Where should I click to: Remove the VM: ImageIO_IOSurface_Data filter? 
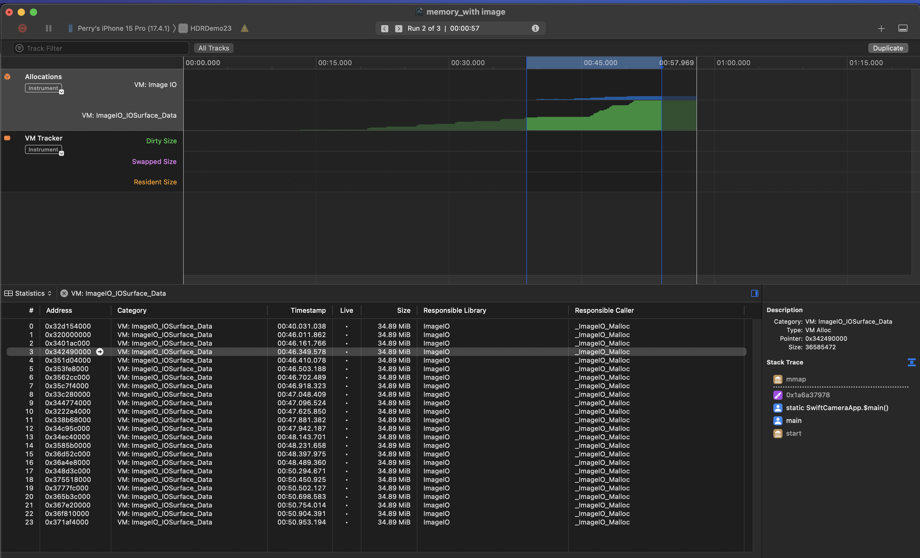coord(64,293)
